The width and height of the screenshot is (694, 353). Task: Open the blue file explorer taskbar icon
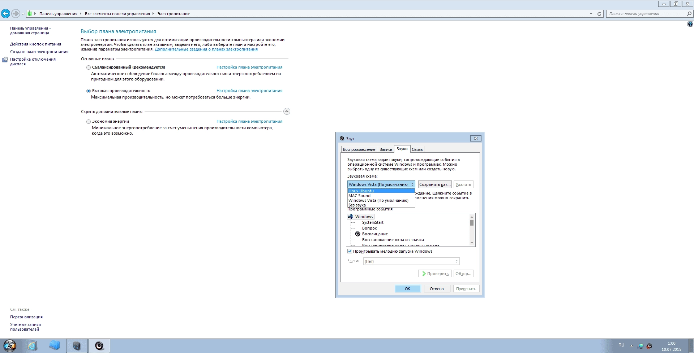(55, 346)
